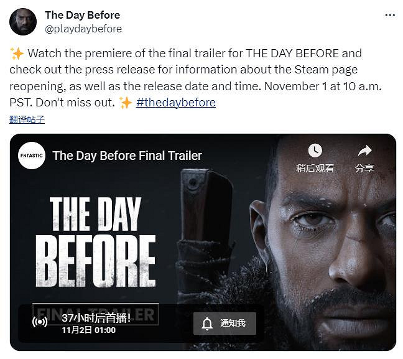Click the 37小时后首播 premiere countdown text

coord(96,318)
